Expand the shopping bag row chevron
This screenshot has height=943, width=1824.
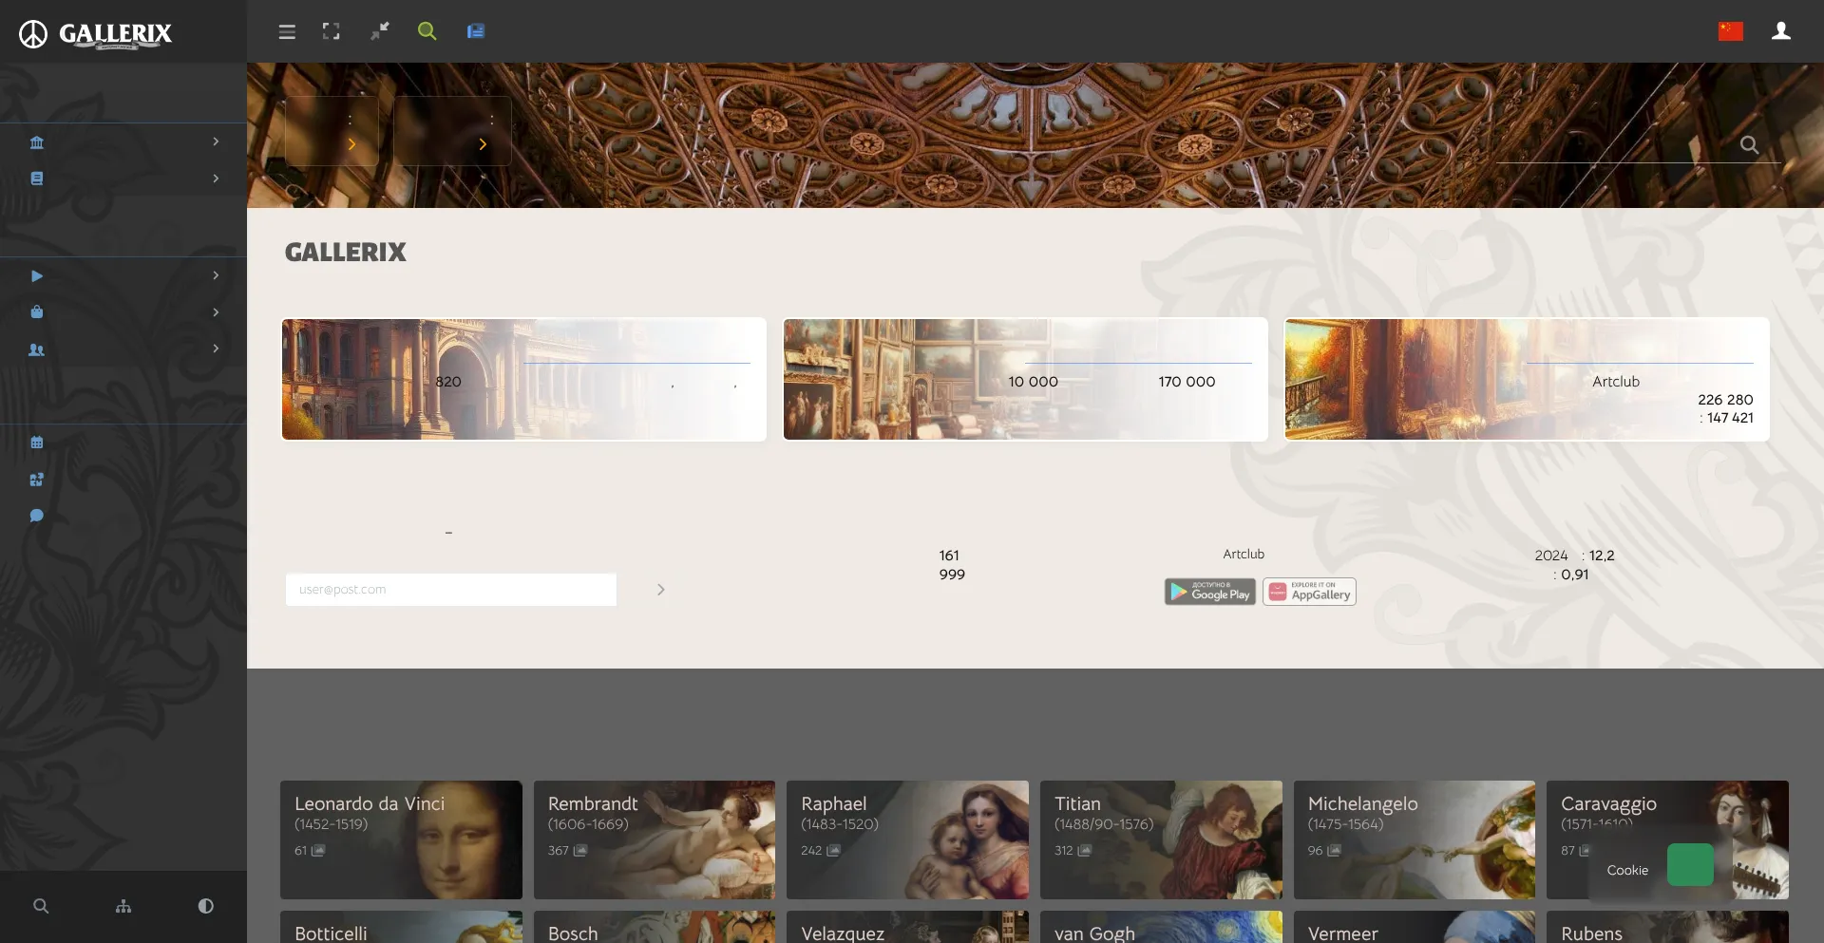(x=216, y=312)
